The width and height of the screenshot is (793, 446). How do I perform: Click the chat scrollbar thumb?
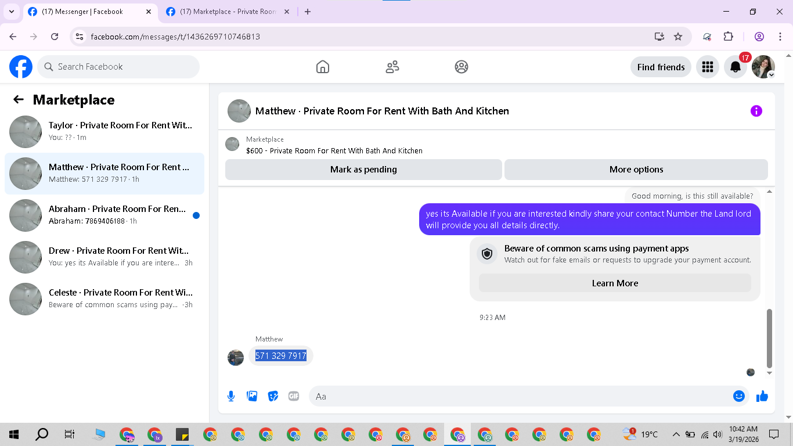770,339
